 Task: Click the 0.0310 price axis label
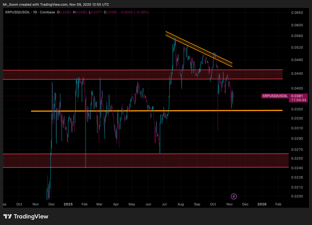click(297, 128)
